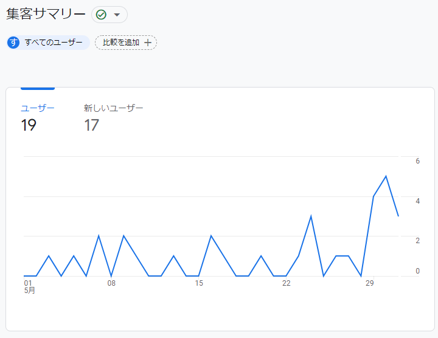Viewport: 438px width, 338px height.
Task: Click the user count value 19
Action: (x=29, y=125)
